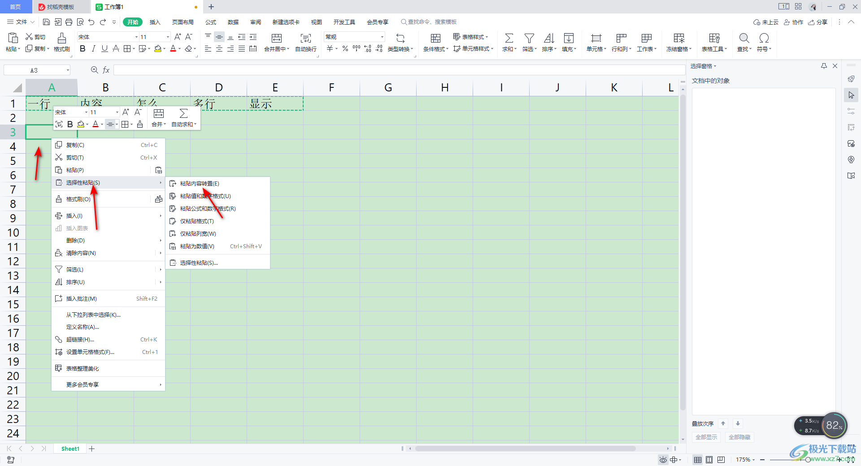Open the font size dropdown in ribbon
This screenshot has height=466, width=861.
coord(168,37)
